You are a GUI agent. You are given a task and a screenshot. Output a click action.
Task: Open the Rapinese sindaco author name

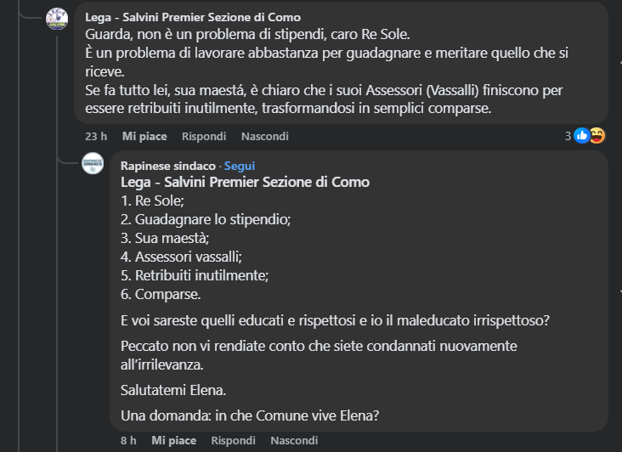tap(167, 166)
